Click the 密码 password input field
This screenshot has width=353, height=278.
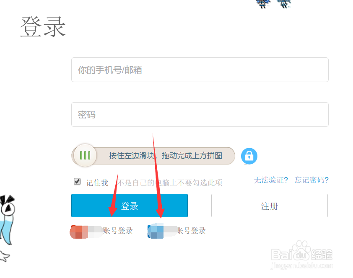point(200,114)
